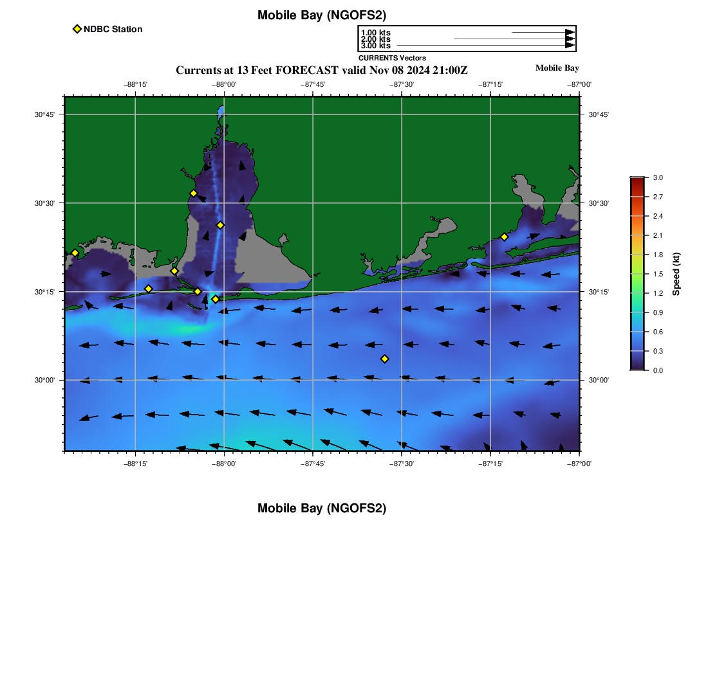708x675 pixels.
Task: Click the Currents at 13 Feet FORECAST heading
Action: point(321,70)
